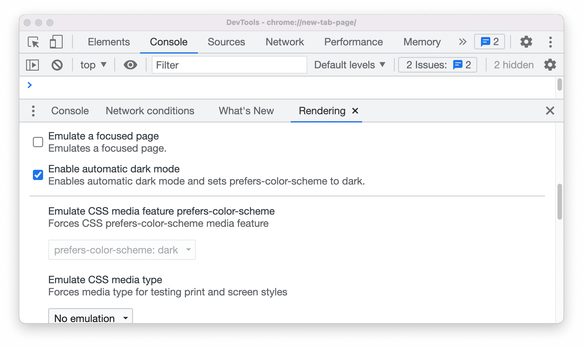Switch to the Console tab
583x347 pixels.
click(69, 111)
